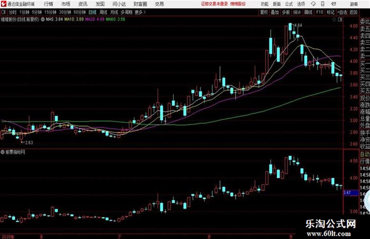
Task: Switch to 5分钟 period
Action: click(x=37, y=12)
